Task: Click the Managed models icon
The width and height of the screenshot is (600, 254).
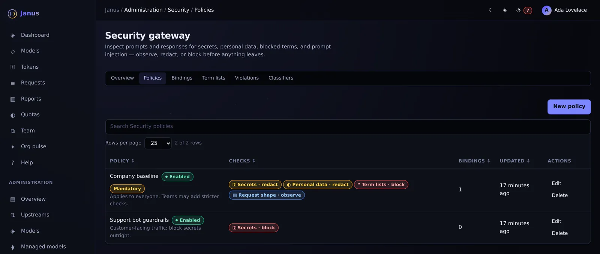Action: pos(13,247)
